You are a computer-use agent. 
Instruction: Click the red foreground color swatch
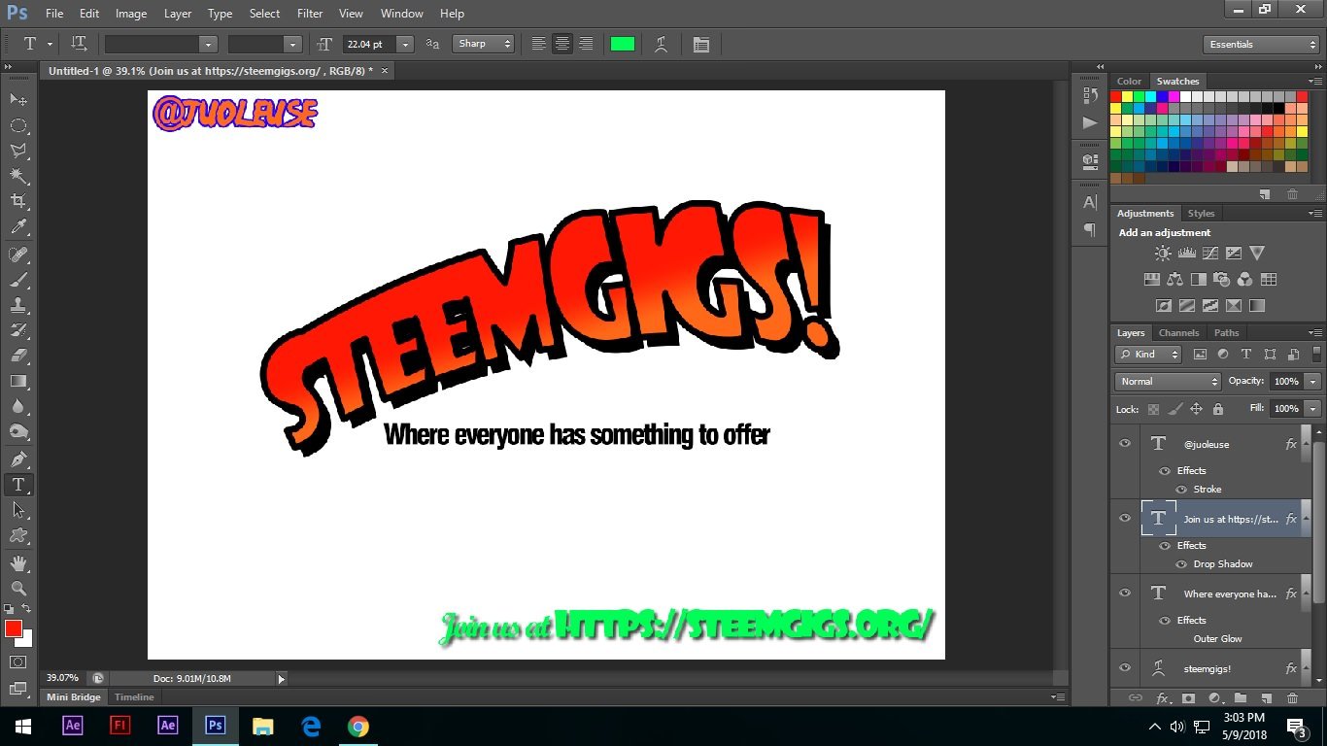point(14,628)
